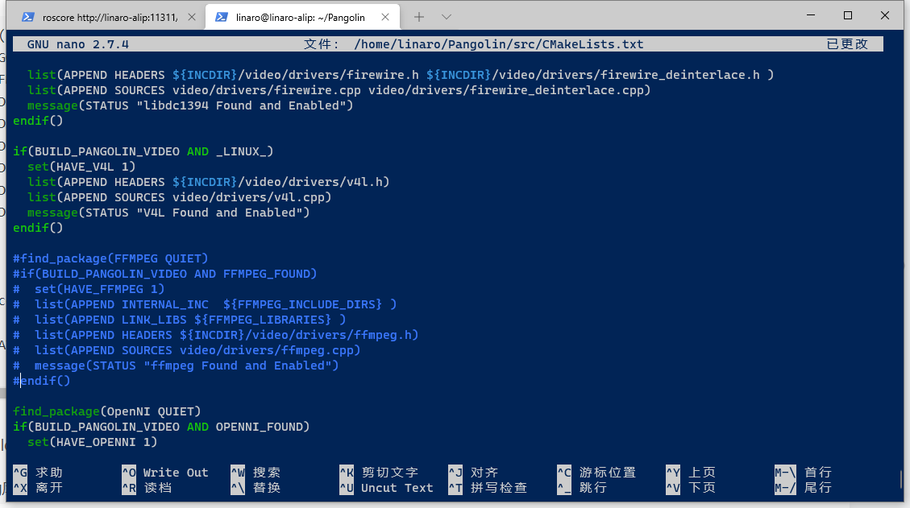Click the '已更改' modified status indicator
This screenshot has width=910, height=508.
[847, 44]
